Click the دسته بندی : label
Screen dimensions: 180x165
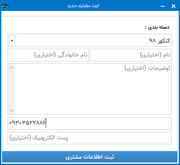157,27
